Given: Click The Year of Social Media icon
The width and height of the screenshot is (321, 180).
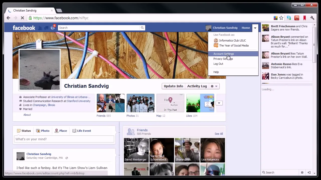Looking at the screenshot, I should coord(216,45).
